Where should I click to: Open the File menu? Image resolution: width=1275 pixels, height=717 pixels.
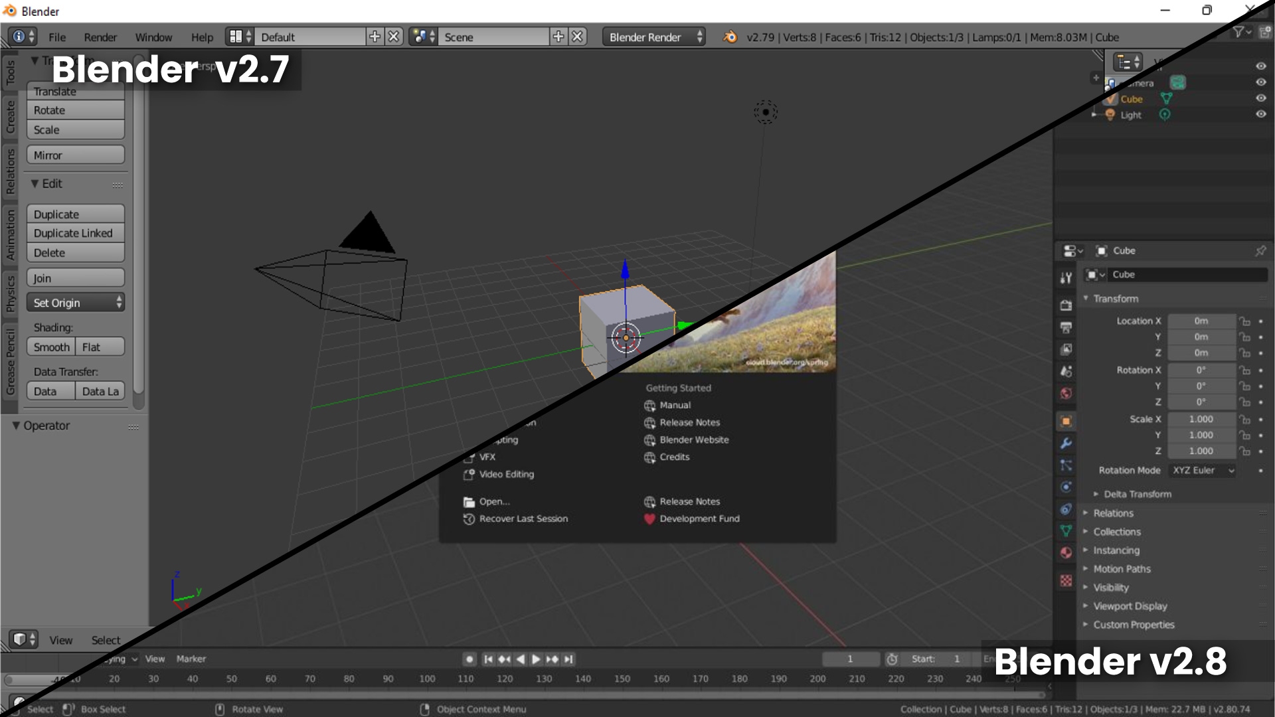coord(57,37)
